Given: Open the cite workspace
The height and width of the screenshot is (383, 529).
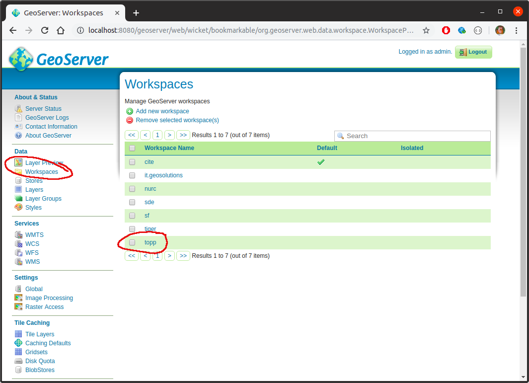Looking at the screenshot, I should pyautogui.click(x=149, y=162).
